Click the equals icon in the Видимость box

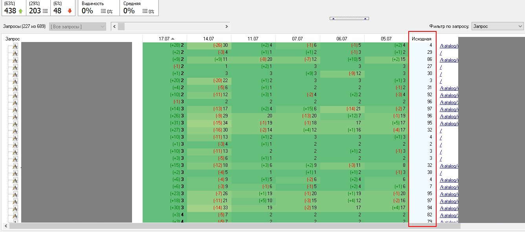103,11
